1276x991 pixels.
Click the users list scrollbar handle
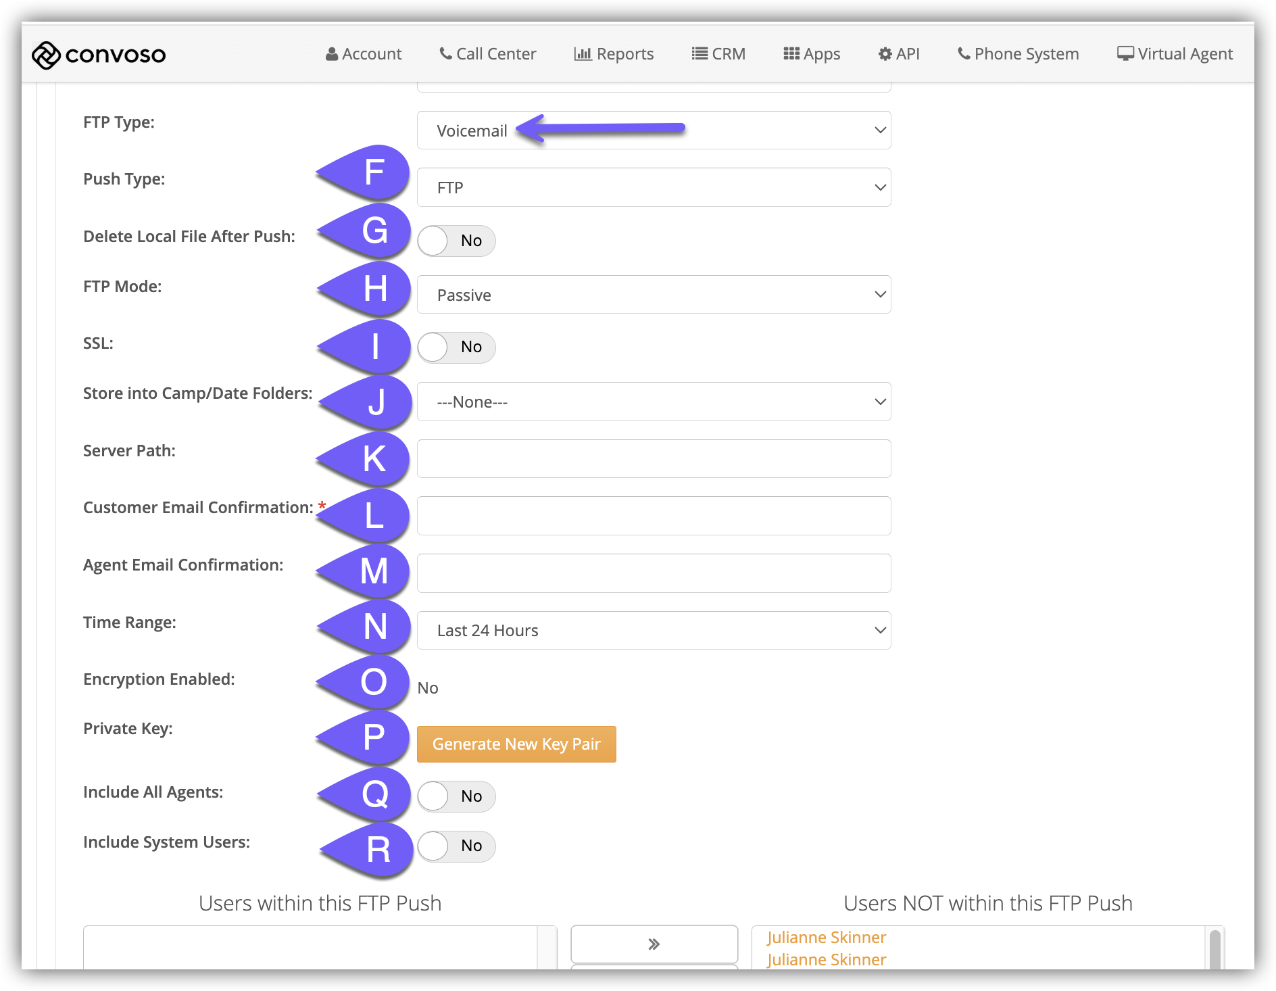point(1214,949)
